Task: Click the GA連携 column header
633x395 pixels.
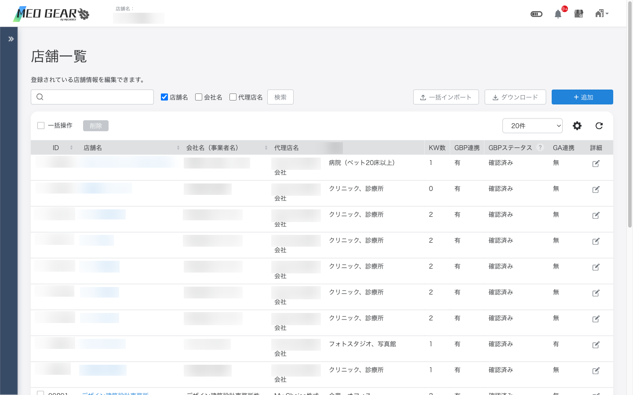Action: 564,148
